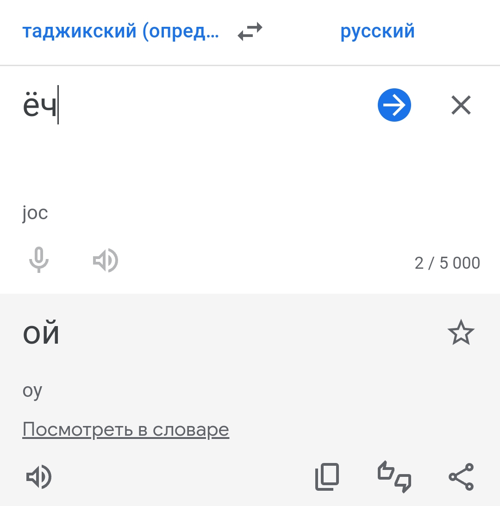Image resolution: width=500 pixels, height=506 pixels.
Task: Select the translated word ой
Action: [x=41, y=333]
